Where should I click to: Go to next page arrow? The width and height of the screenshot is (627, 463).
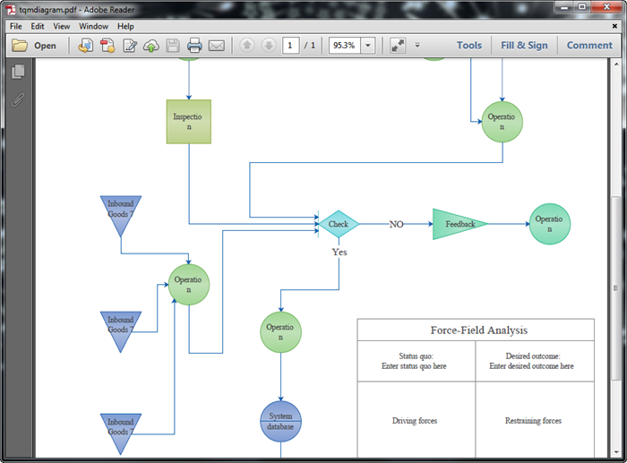[269, 45]
